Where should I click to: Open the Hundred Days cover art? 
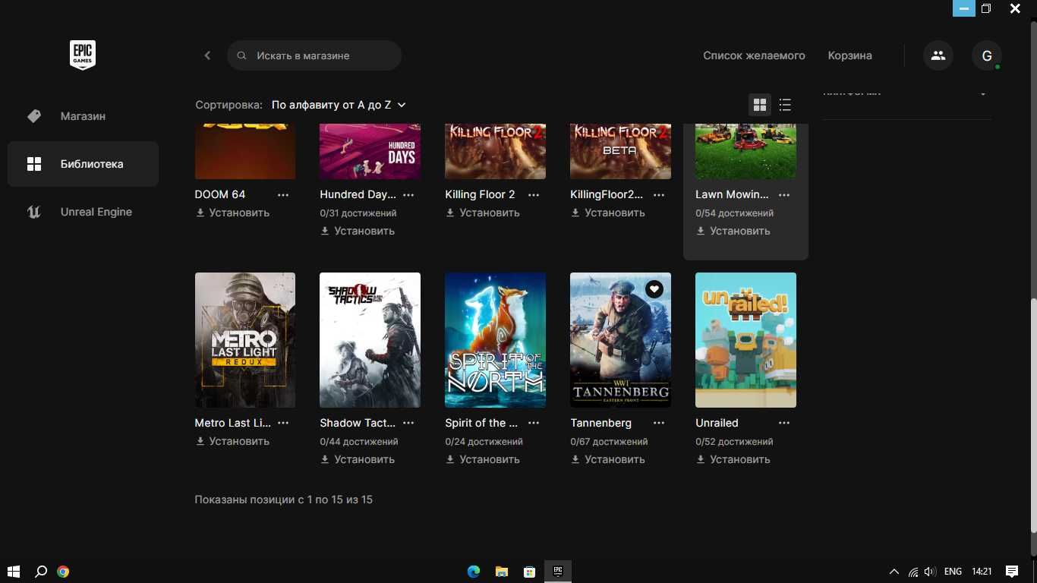point(370,151)
